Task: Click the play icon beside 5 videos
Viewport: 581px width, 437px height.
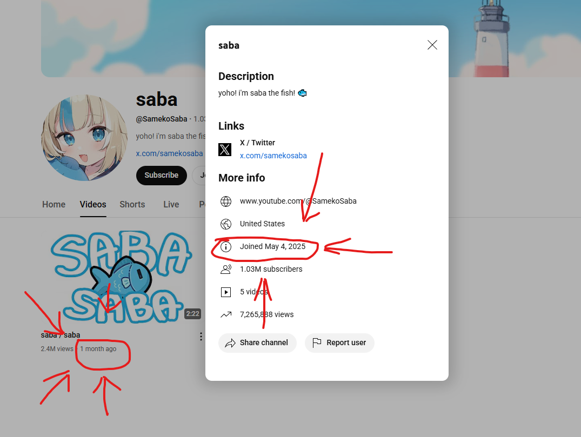Action: [226, 292]
